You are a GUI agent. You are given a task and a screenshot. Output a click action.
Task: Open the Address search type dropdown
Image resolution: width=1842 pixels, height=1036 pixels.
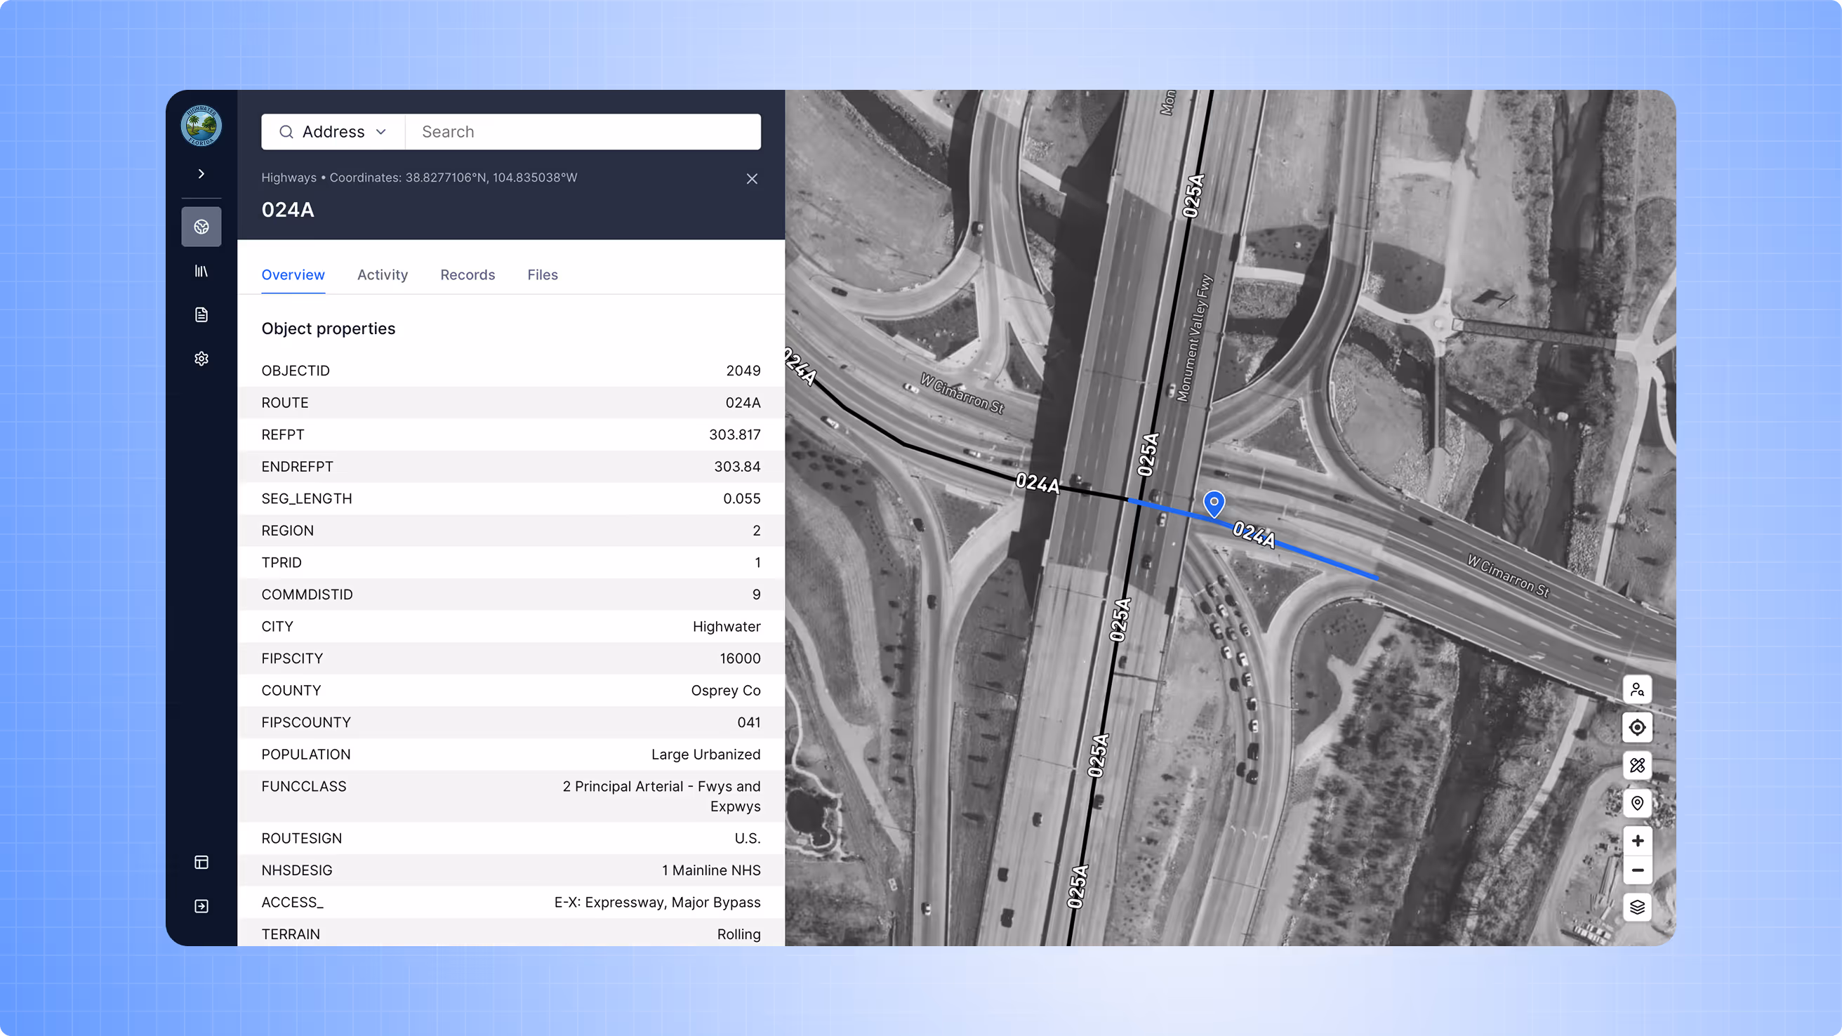tap(333, 131)
